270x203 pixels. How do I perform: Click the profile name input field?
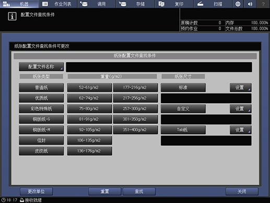[x=159, y=67]
